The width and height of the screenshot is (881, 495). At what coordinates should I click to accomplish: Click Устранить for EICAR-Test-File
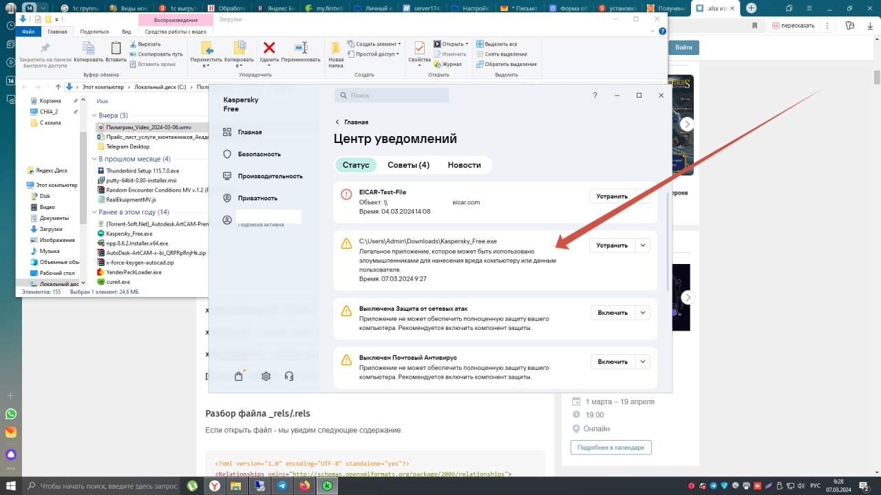[612, 196]
